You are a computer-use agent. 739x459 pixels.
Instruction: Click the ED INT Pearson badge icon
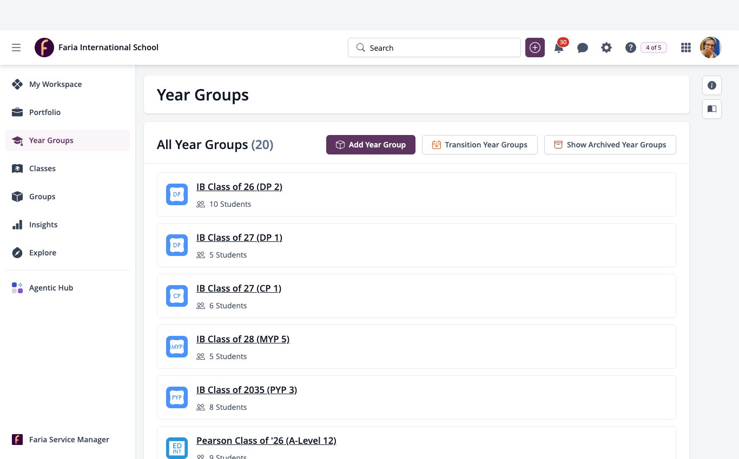(177, 448)
